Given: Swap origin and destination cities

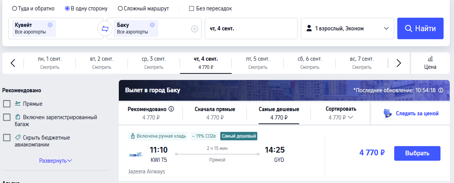Looking at the screenshot, I should click(105, 28).
